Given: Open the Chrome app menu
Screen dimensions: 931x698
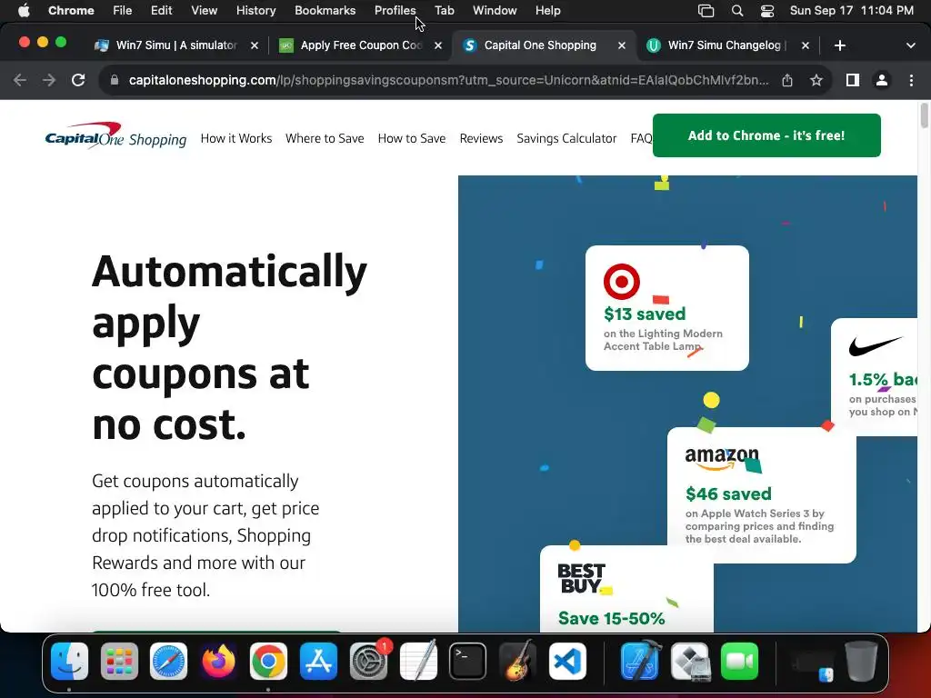Looking at the screenshot, I should pos(71,11).
